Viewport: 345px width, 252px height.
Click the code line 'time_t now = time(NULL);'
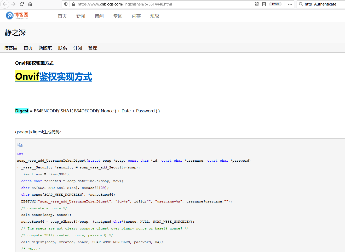point(46,174)
